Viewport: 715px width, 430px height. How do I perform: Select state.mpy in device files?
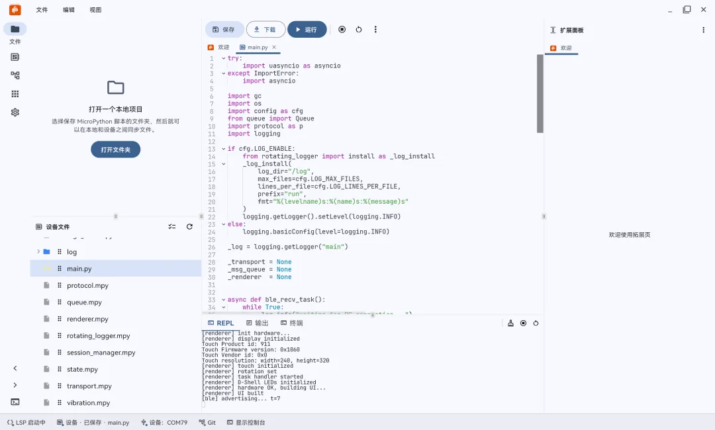tap(116, 369)
